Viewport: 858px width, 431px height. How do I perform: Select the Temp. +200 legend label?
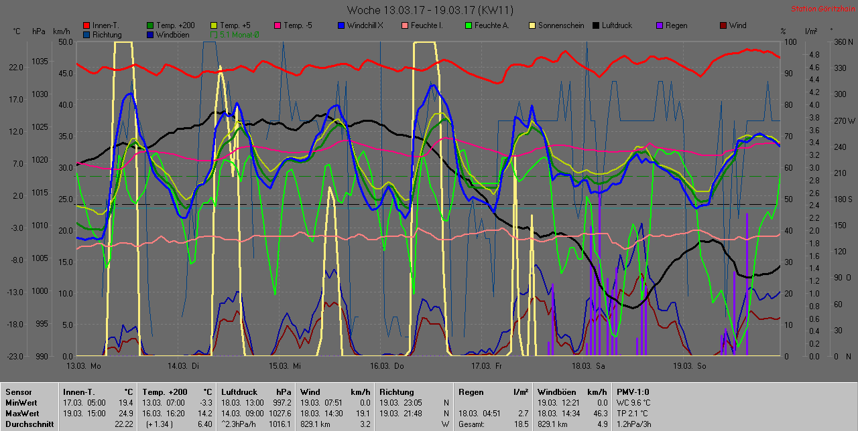tap(176, 25)
